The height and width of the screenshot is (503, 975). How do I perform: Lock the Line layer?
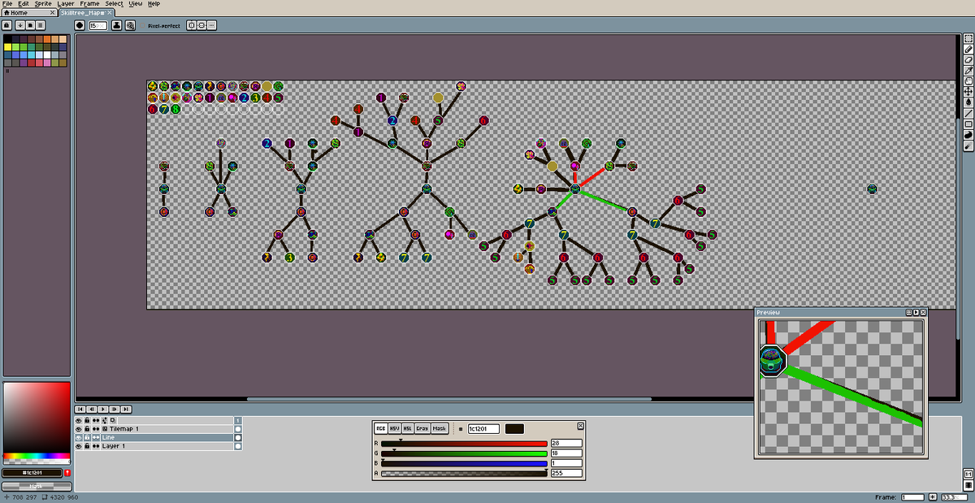(x=87, y=437)
